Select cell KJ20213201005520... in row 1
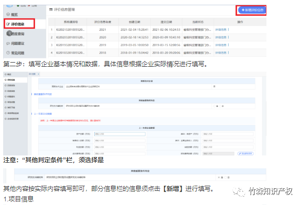 [71, 30]
